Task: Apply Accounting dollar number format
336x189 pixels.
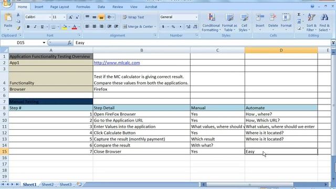Action: pos(163,27)
